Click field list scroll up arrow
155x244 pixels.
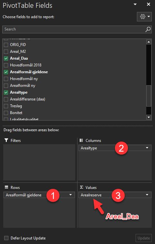coord(149,42)
